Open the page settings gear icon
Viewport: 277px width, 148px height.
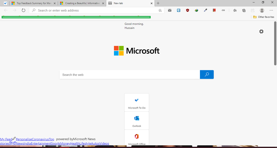[x=261, y=31]
